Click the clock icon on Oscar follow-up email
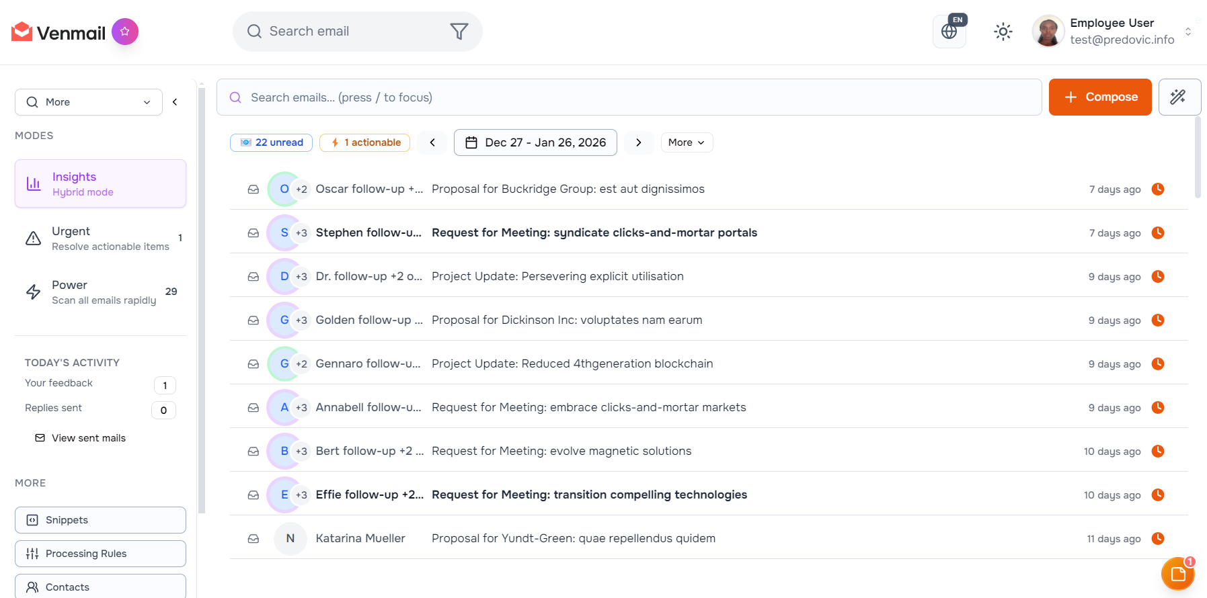The height and width of the screenshot is (598, 1207). click(x=1157, y=189)
